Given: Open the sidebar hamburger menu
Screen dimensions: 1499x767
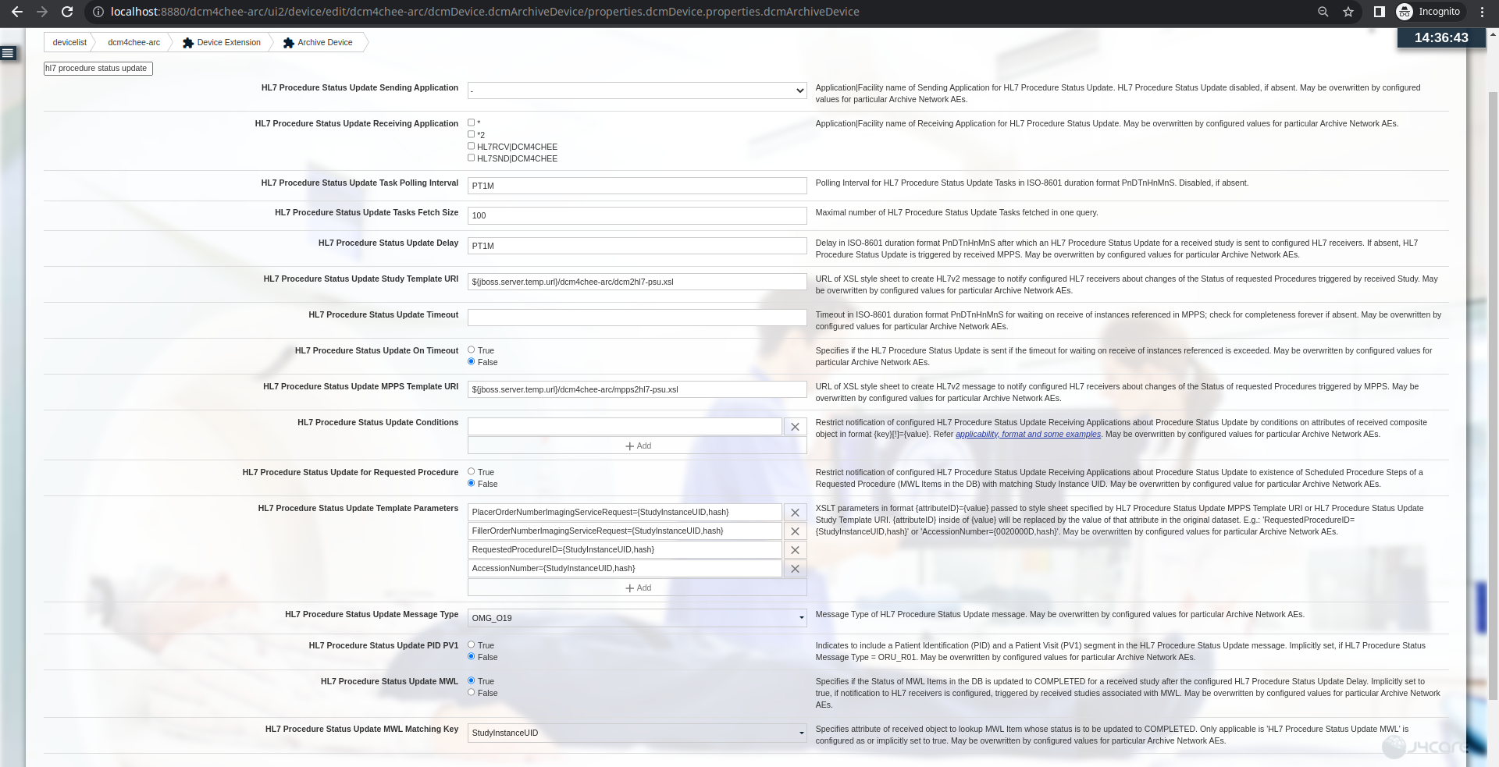Looking at the screenshot, I should point(8,52).
